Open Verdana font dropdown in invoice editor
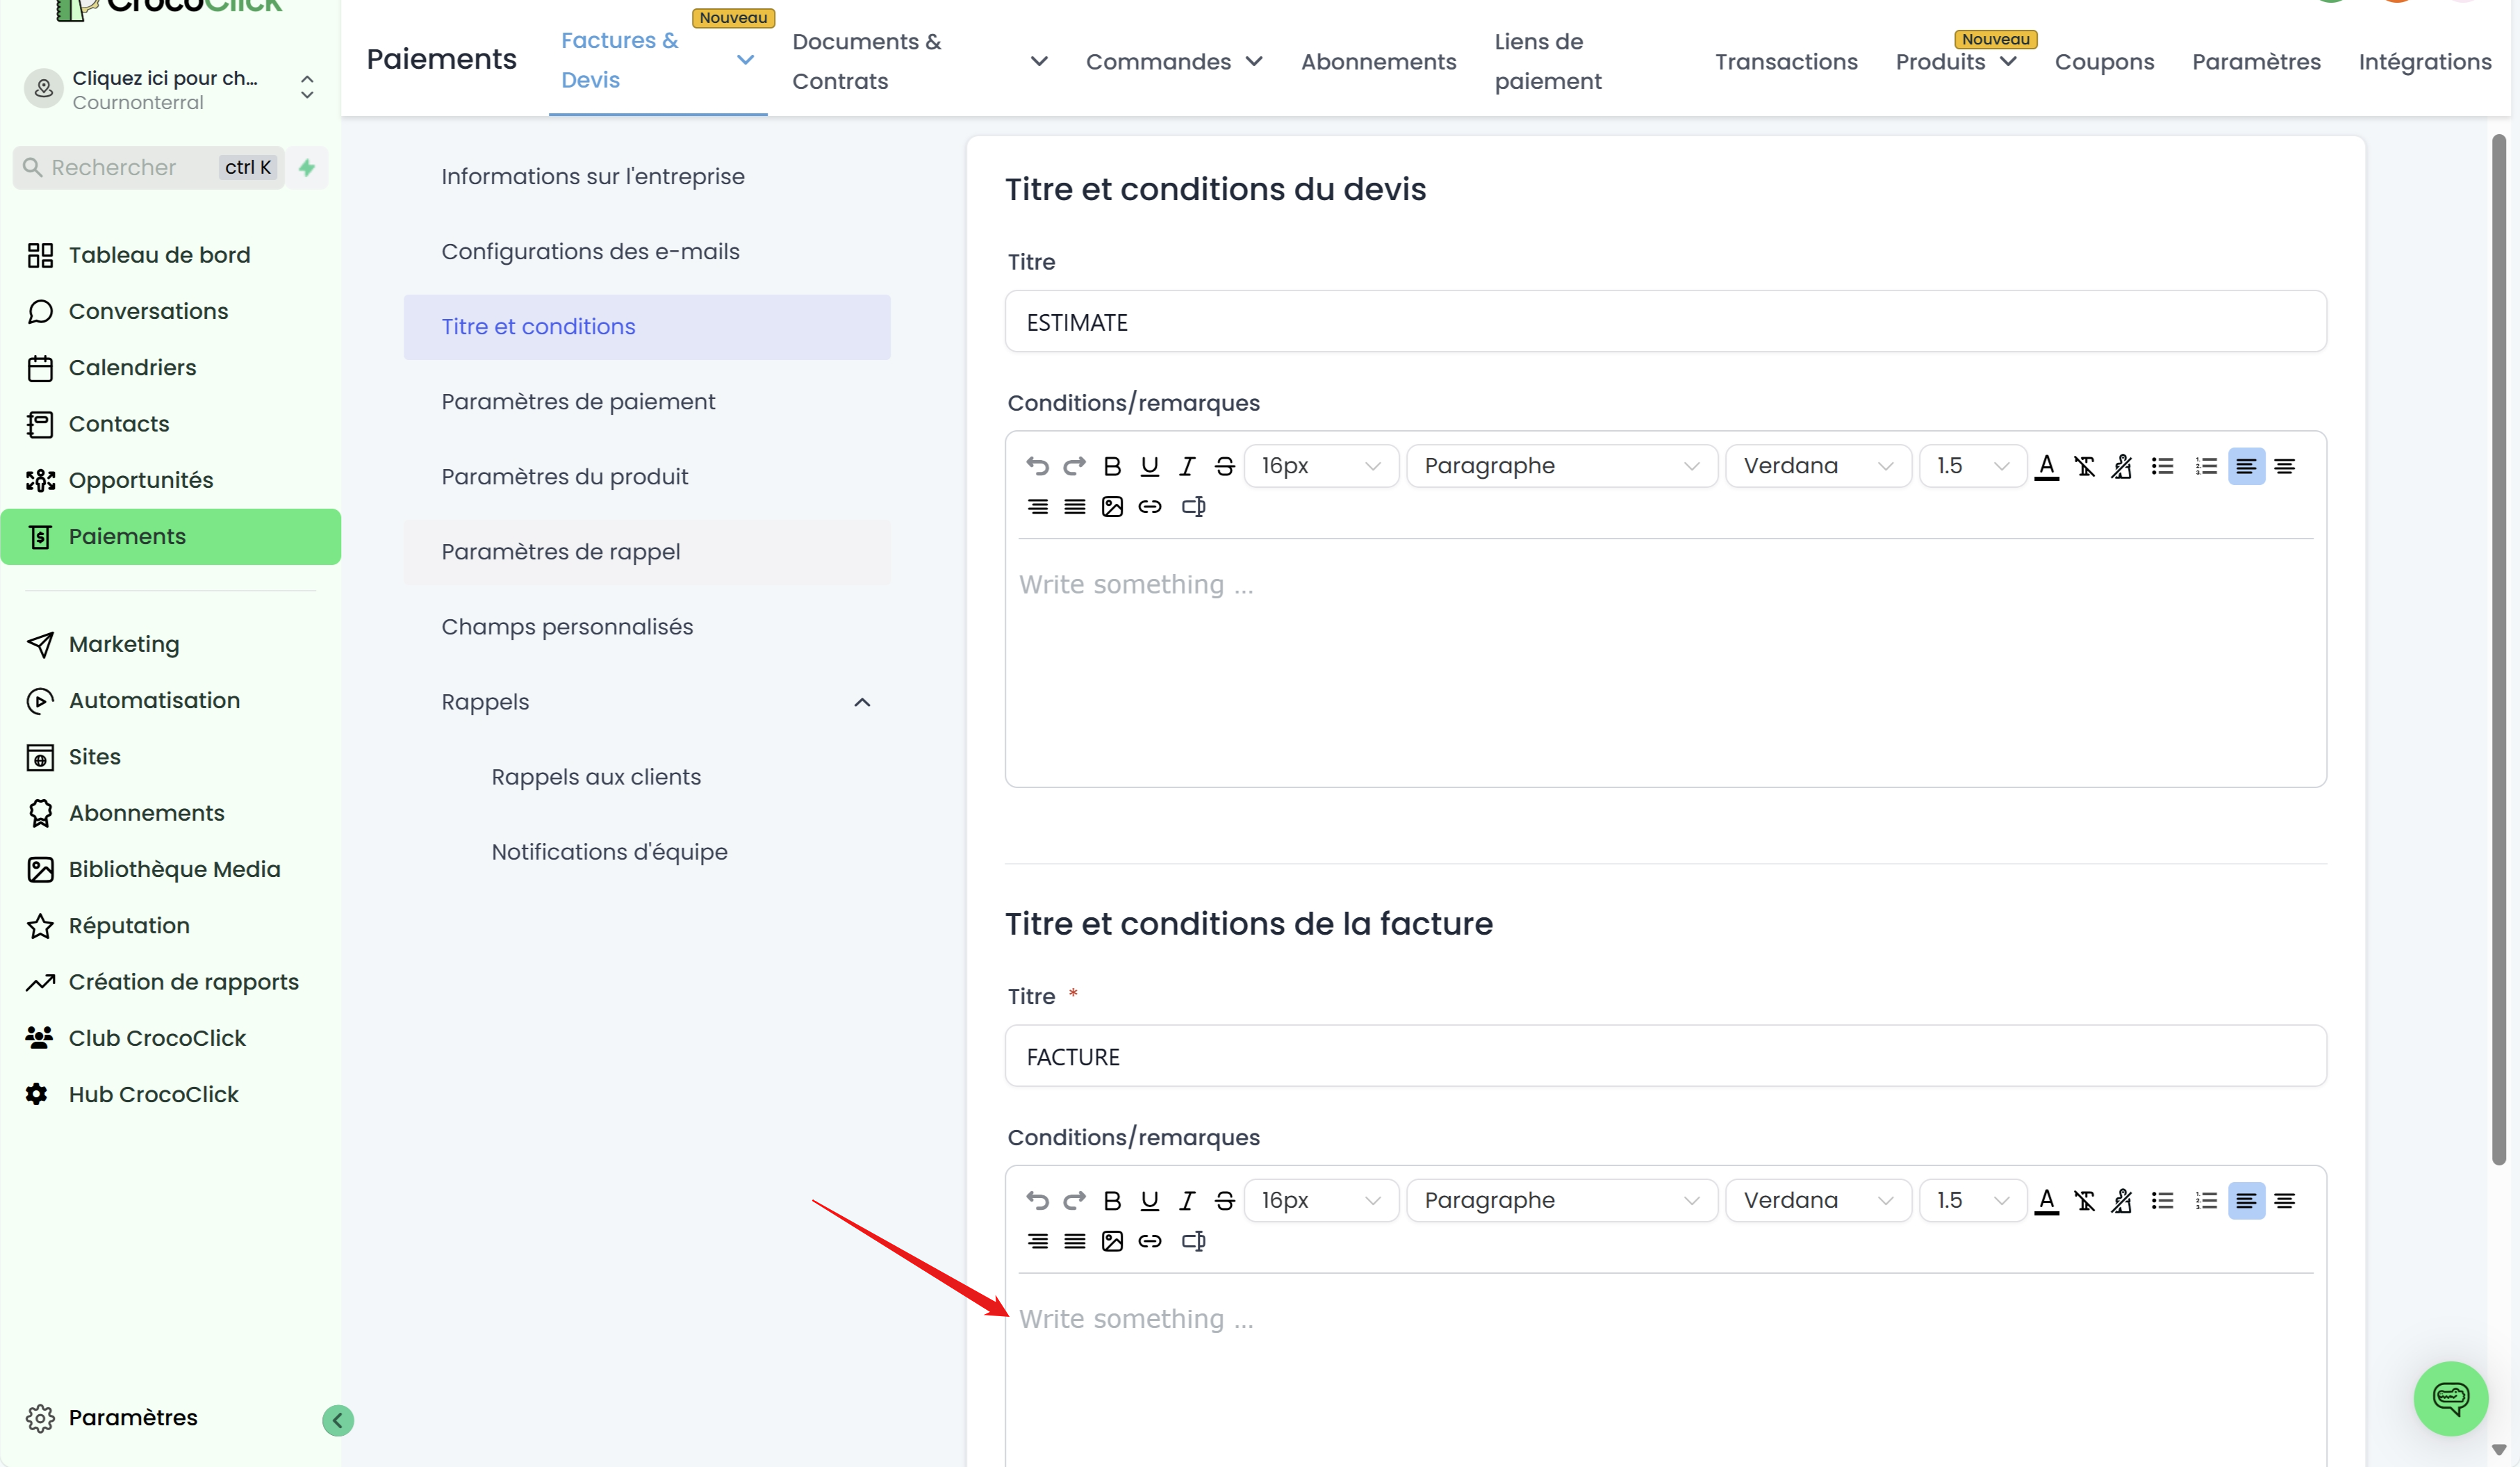Screen dimensions: 2520x1467 (1818, 1200)
